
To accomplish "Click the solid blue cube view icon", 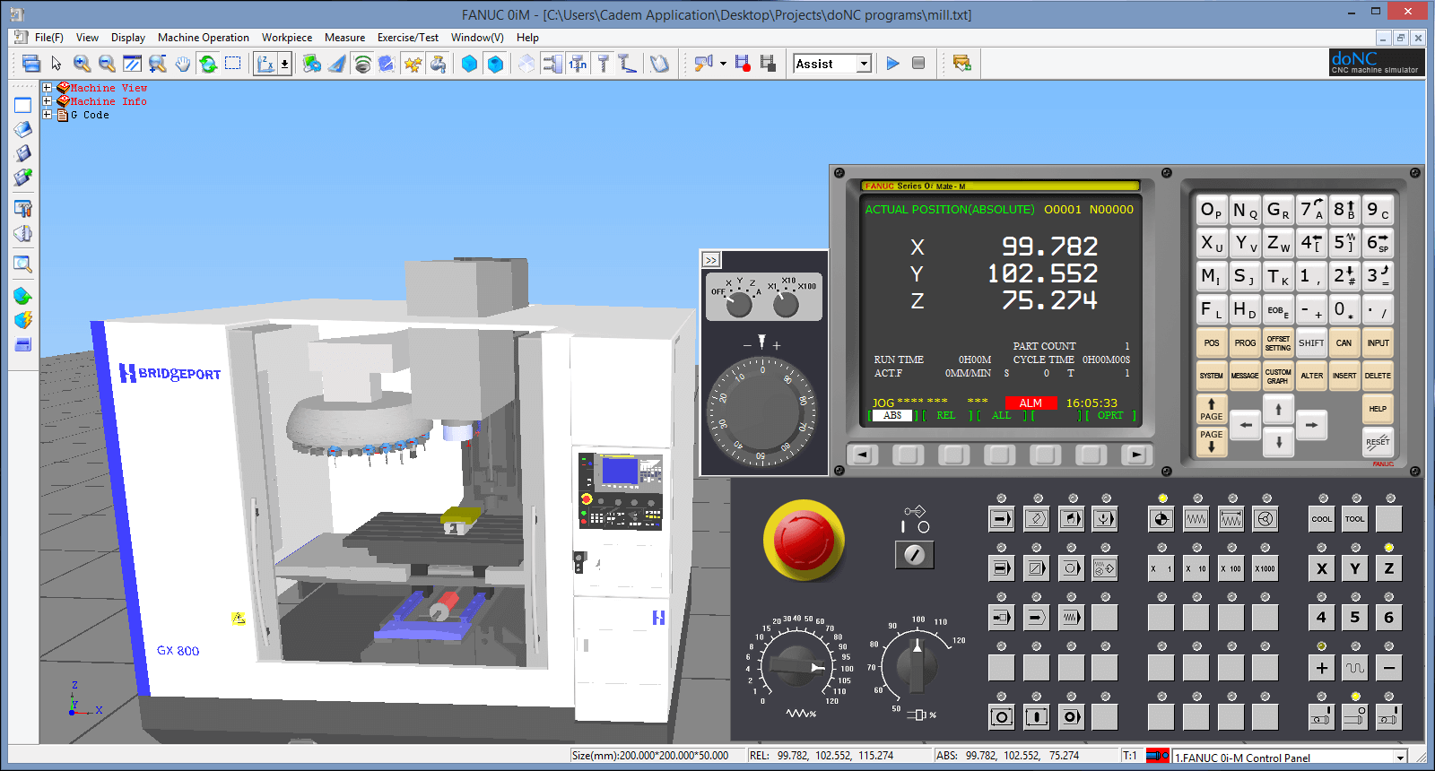I will pos(469,64).
